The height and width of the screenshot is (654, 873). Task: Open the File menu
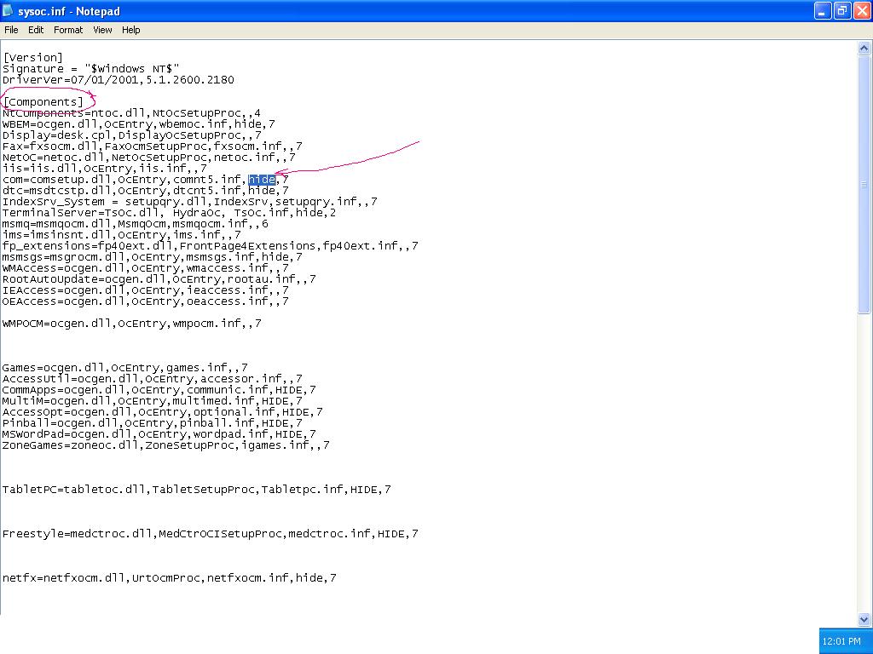tap(11, 30)
